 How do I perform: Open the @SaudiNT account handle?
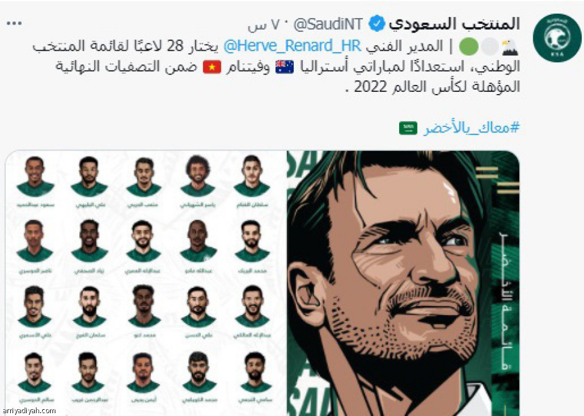coord(328,25)
